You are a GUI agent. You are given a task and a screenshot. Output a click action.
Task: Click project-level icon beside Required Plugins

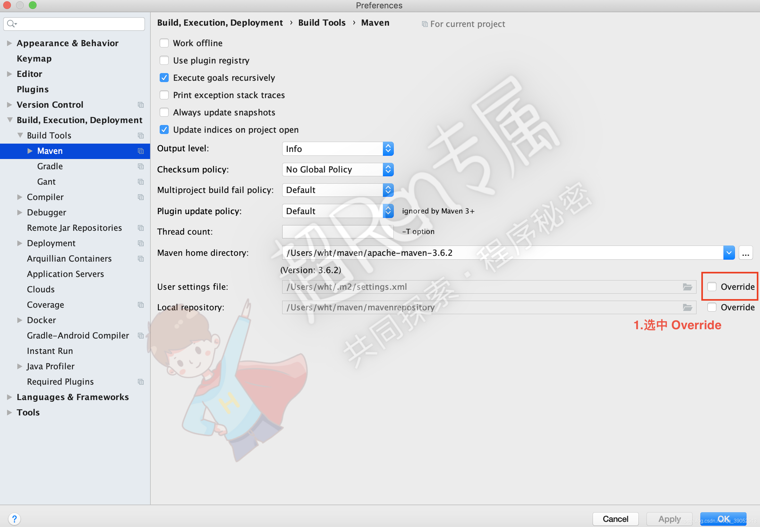coord(141,382)
